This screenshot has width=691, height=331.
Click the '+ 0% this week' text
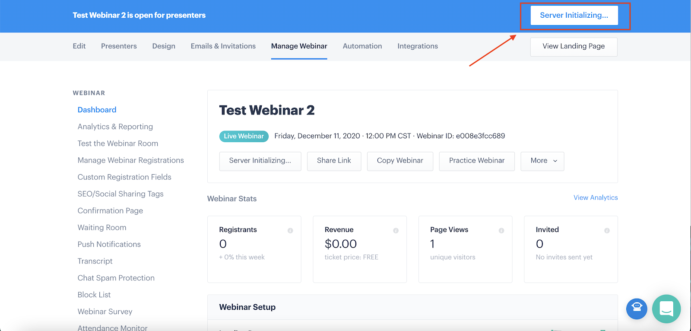(242, 258)
